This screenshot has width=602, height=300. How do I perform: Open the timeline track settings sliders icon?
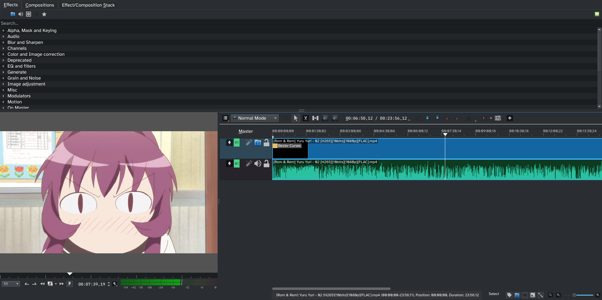pyautogui.click(x=498, y=118)
